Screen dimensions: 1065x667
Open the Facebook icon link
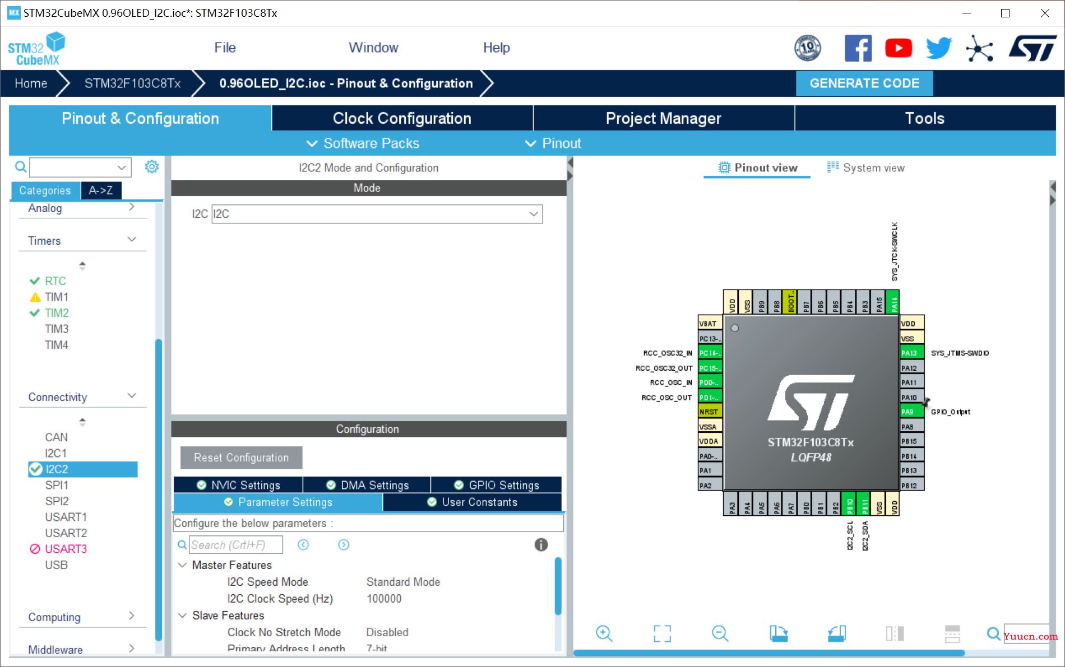[x=858, y=48]
